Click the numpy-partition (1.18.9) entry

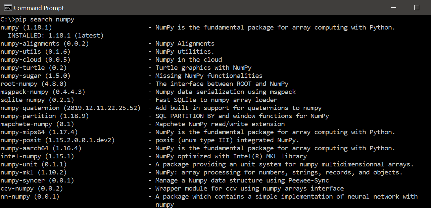pyautogui.click(x=45, y=116)
